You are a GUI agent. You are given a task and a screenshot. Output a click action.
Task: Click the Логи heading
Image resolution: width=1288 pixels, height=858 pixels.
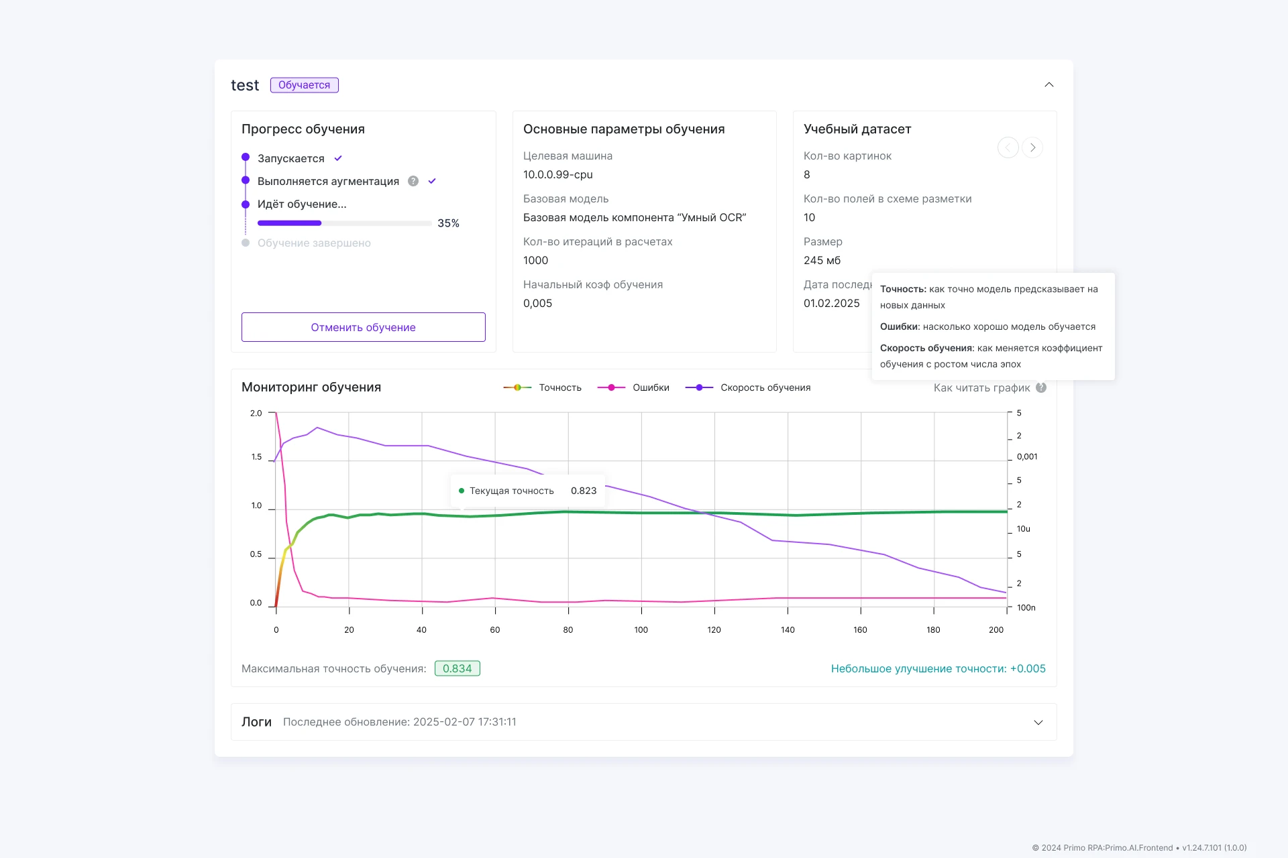[x=256, y=722]
